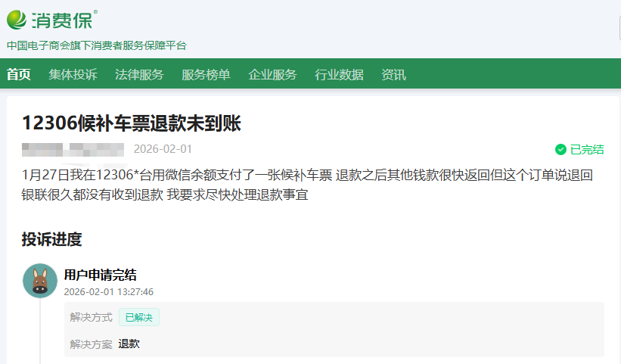Click the complaint title 12306候补车票退款未到账

131,123
